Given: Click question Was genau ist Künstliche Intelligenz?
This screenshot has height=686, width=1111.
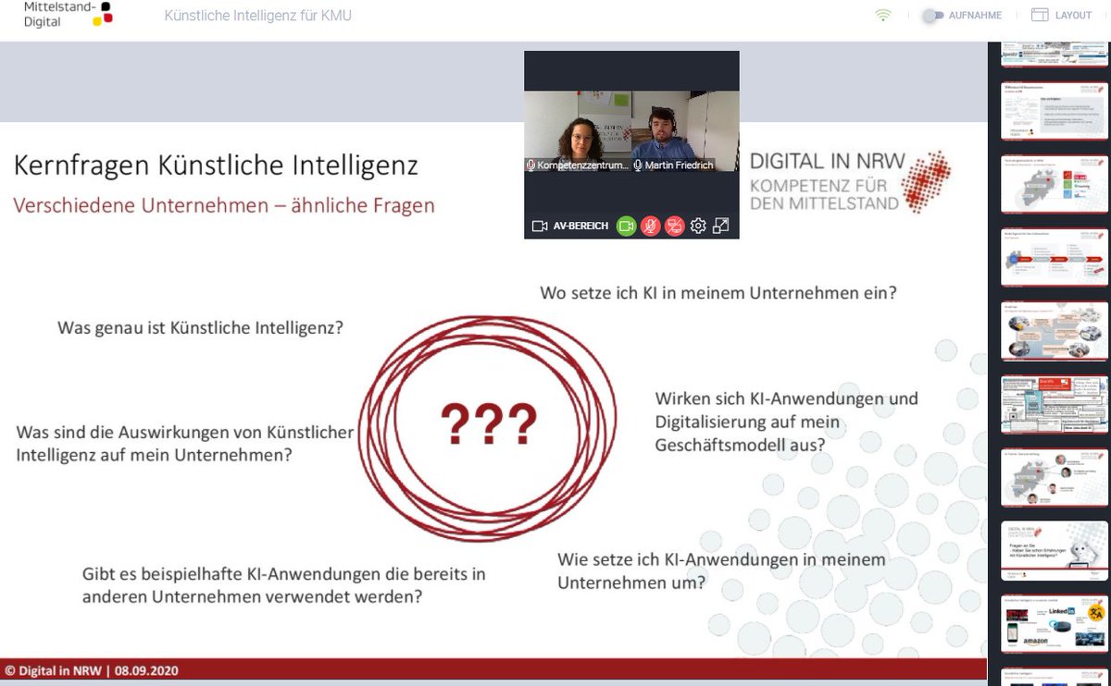Looking at the screenshot, I should click(x=200, y=327).
